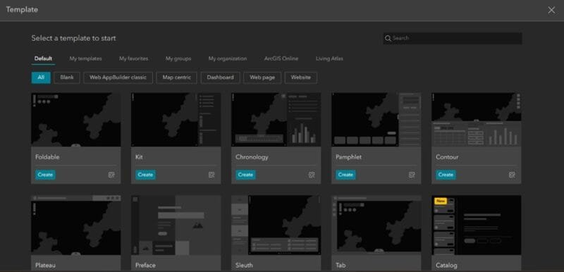Switch to My groups tab

point(178,58)
